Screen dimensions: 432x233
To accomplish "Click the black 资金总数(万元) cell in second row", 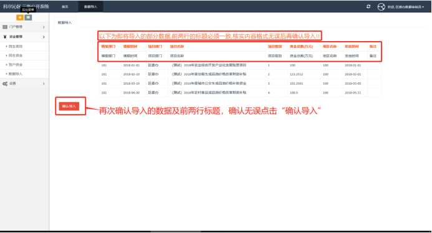I will click(x=301, y=56).
